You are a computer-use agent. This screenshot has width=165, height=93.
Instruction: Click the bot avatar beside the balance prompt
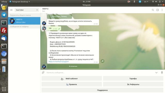point(44,23)
